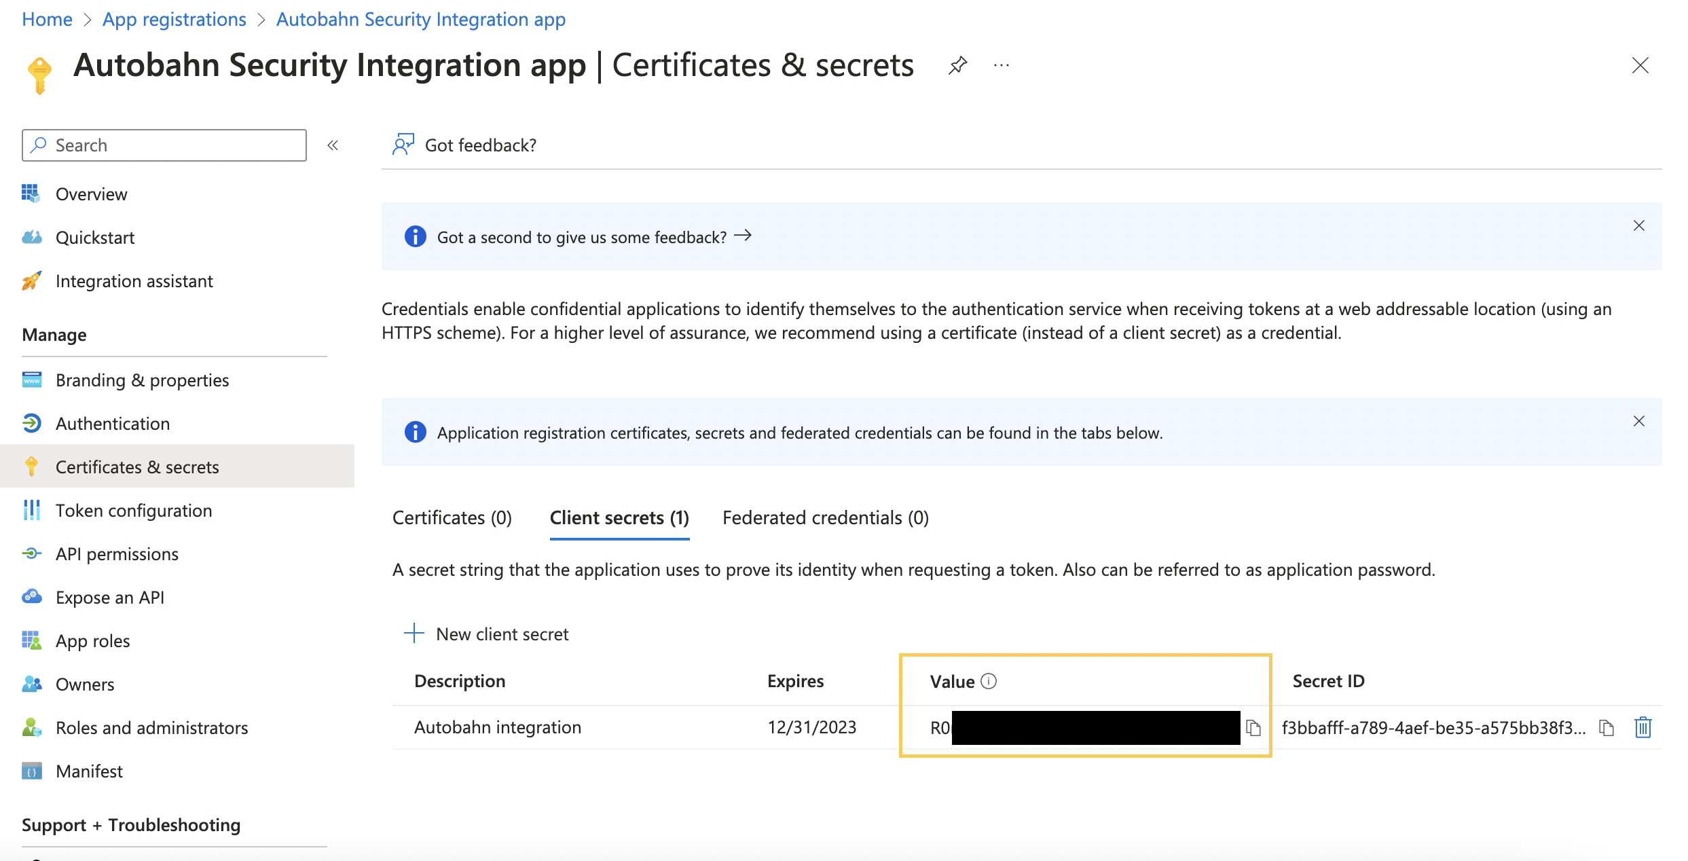Image resolution: width=1688 pixels, height=861 pixels.
Task: Click the Secret ID column header
Action: coord(1328,681)
